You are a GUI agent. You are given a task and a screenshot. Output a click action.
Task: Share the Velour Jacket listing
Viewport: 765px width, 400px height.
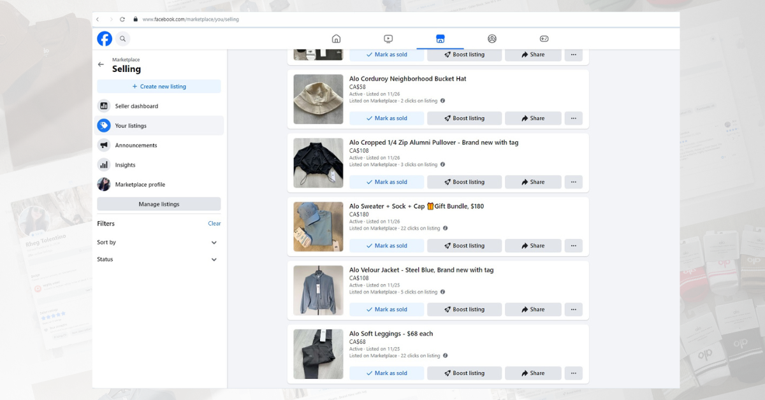[533, 310]
